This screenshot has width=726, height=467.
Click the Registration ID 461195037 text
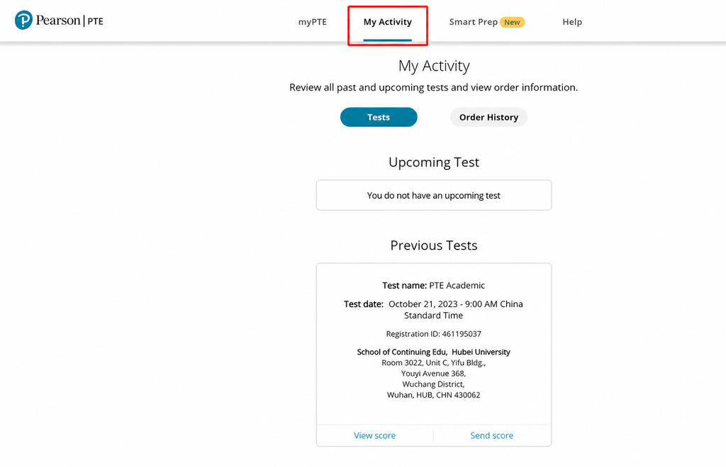coord(434,334)
